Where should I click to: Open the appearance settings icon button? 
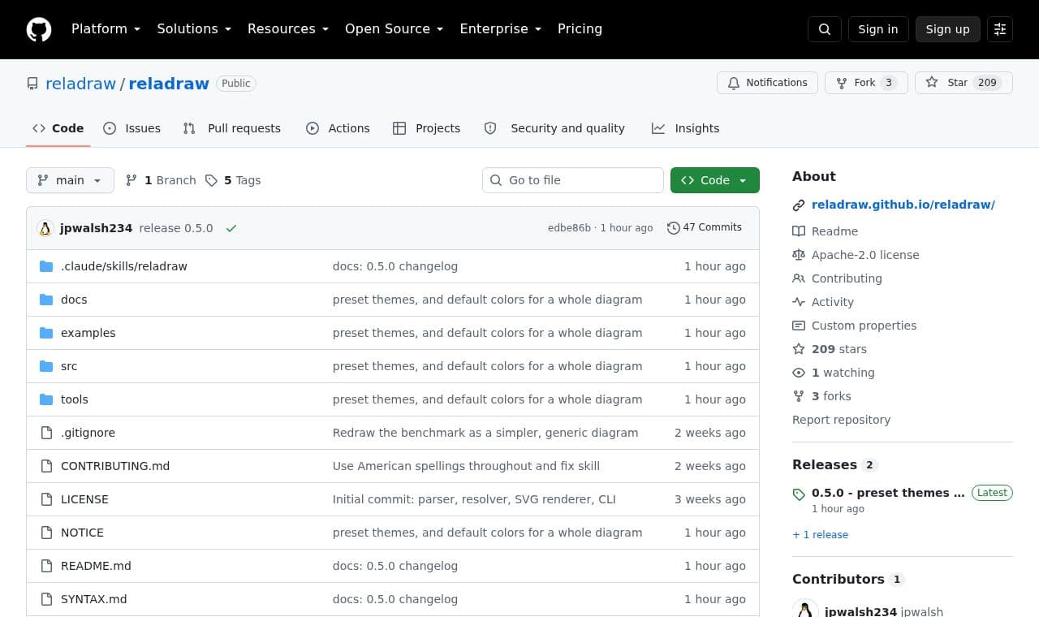tap(1000, 29)
